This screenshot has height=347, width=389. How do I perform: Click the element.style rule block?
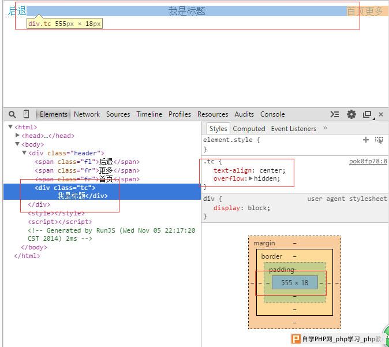[x=294, y=144]
